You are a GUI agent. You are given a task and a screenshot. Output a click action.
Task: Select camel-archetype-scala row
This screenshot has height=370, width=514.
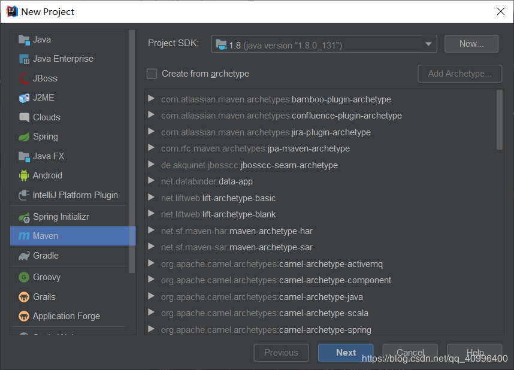(x=321, y=313)
